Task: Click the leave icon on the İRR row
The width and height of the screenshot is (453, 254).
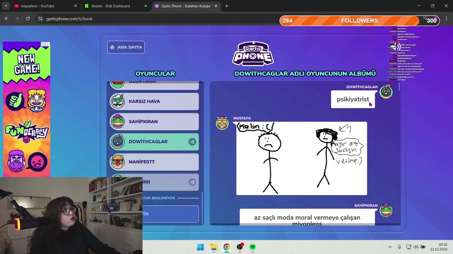Action: 192,182
